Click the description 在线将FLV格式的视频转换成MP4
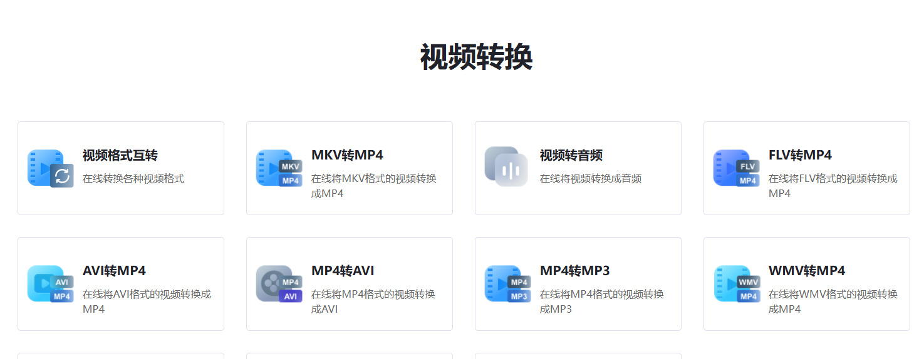 tap(833, 186)
